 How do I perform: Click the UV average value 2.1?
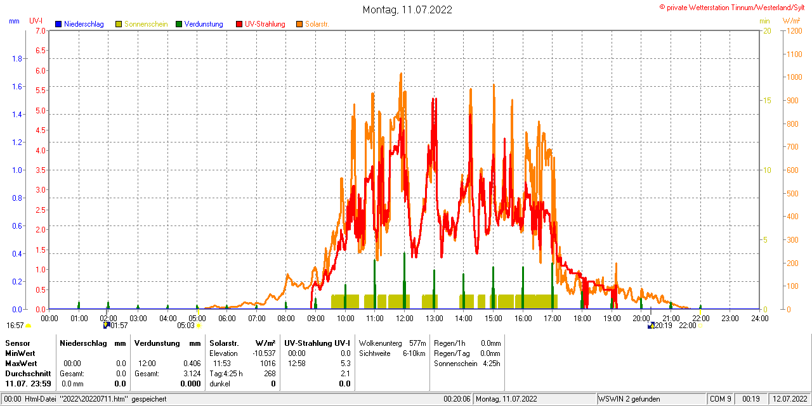click(345, 373)
